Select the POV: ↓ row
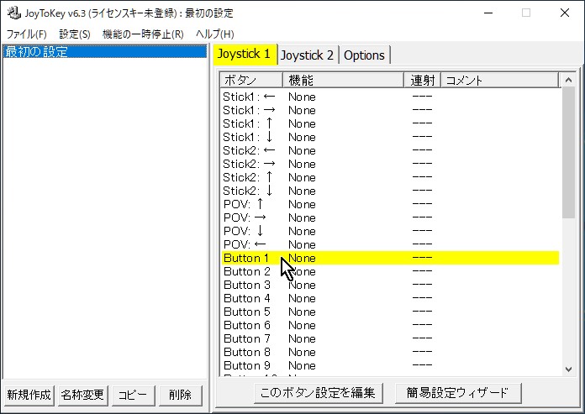 pyautogui.click(x=390, y=231)
